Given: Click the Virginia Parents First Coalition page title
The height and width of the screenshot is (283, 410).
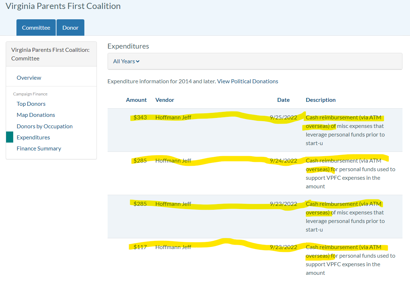Looking at the screenshot, I should 63,6.
